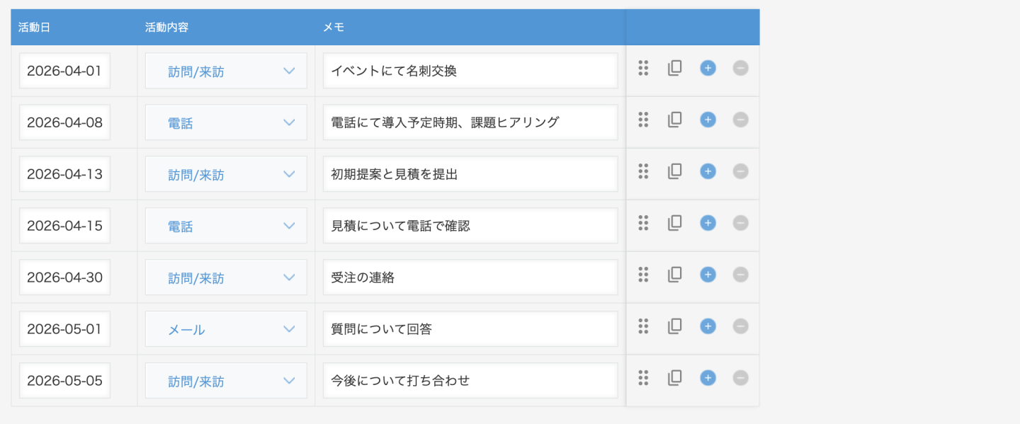Remove the 2026-04-15 activity row
This screenshot has height=424, width=1020.
click(x=740, y=223)
